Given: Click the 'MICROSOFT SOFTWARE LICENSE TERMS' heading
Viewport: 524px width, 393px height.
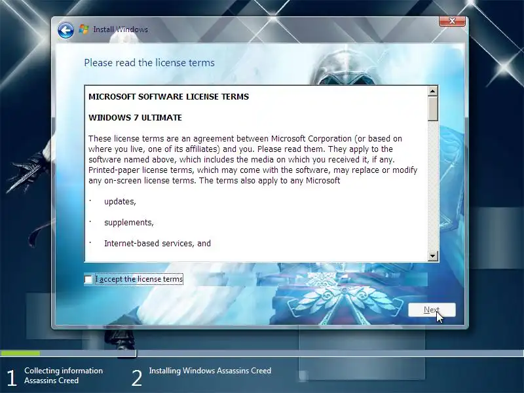Looking at the screenshot, I should 168,97.
